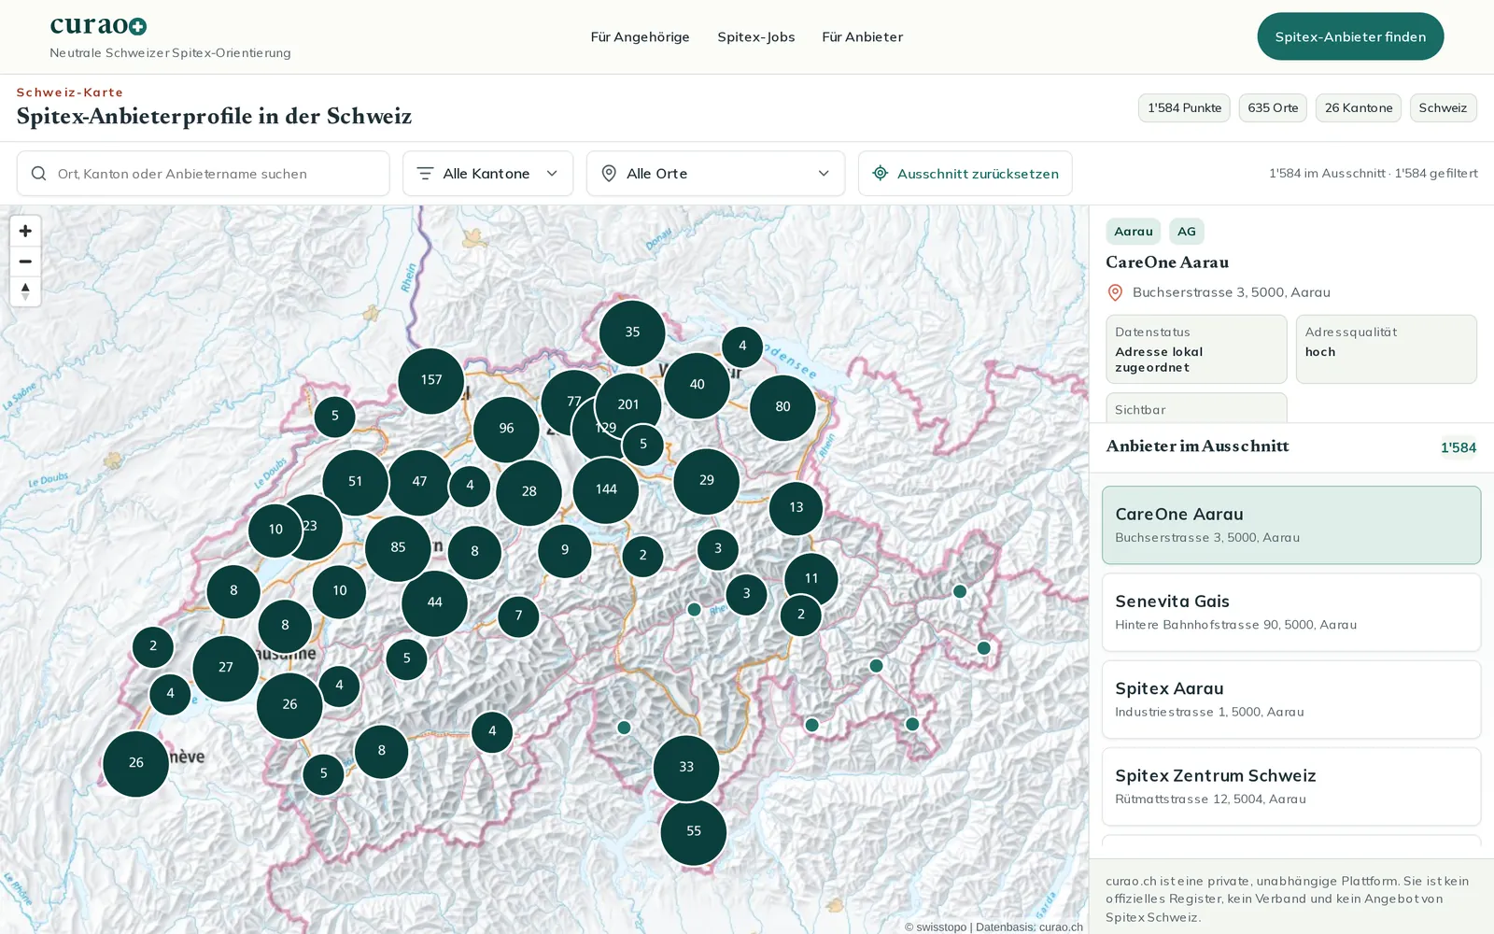
Task: Open the 201 provider cluster on the map
Action: 628,404
